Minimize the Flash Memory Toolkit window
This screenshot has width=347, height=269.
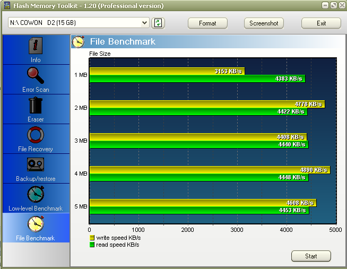click(x=325, y=5)
